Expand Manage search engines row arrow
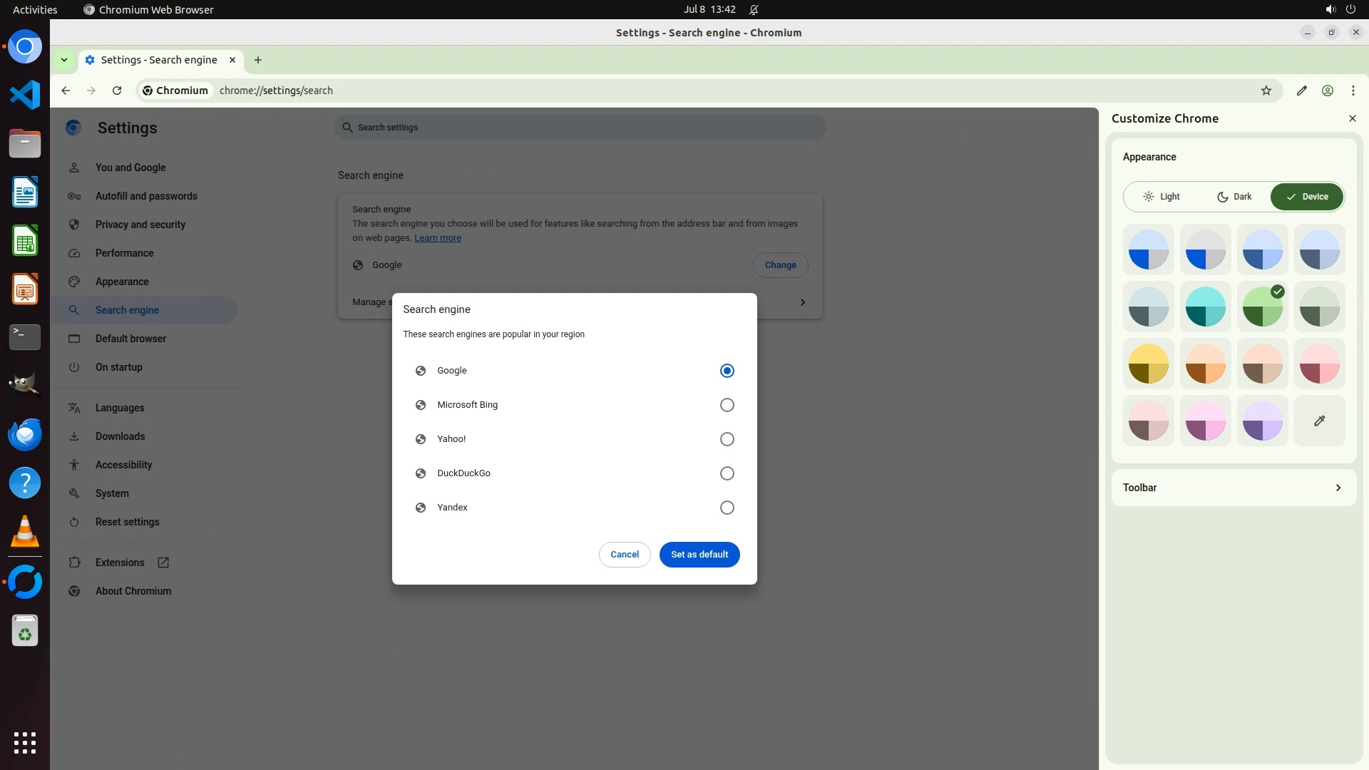 point(802,302)
